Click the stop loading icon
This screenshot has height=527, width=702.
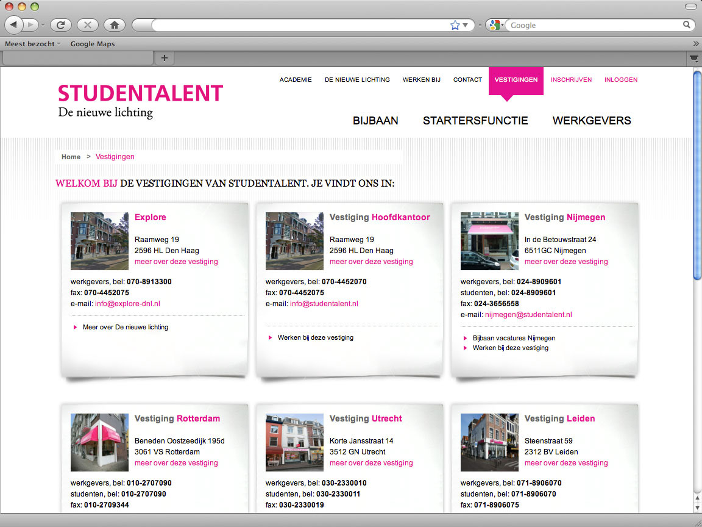(x=87, y=24)
